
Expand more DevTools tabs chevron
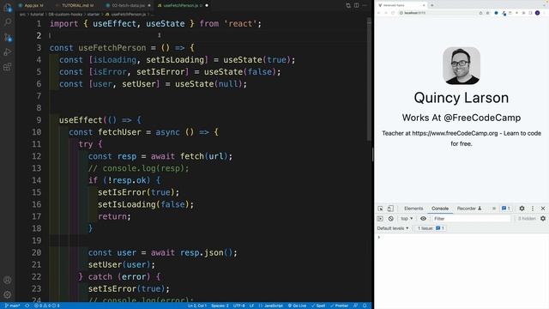pyautogui.click(x=494, y=209)
